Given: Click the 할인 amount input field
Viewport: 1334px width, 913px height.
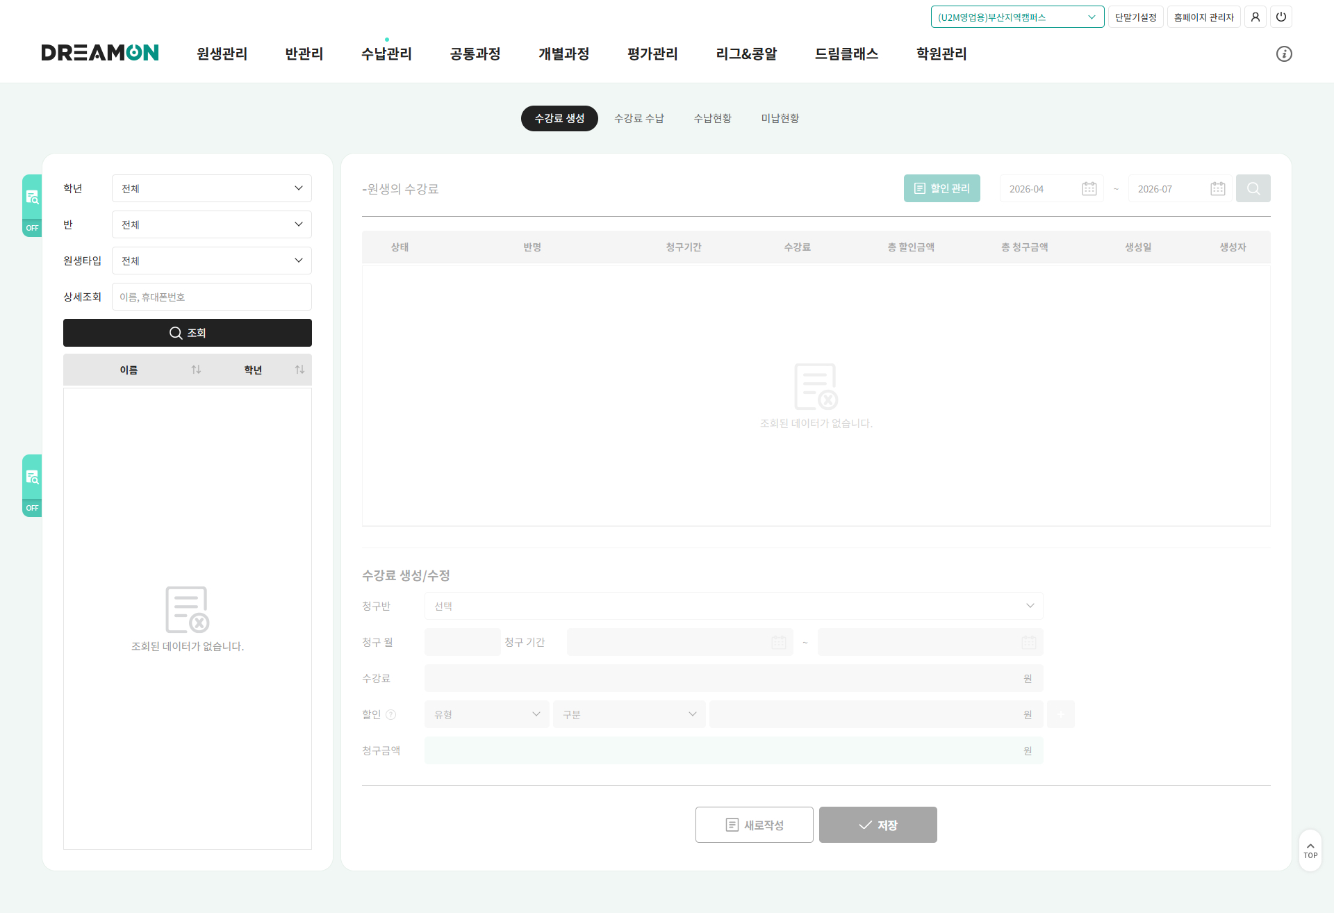Looking at the screenshot, I should coord(877,714).
